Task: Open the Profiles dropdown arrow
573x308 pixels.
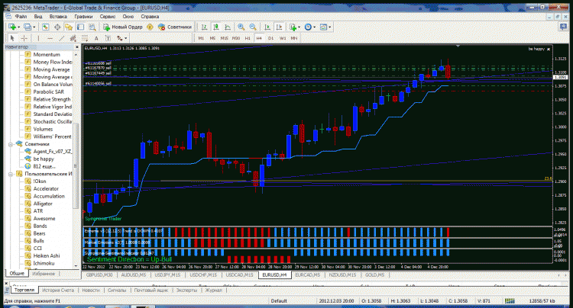Action: (34, 27)
